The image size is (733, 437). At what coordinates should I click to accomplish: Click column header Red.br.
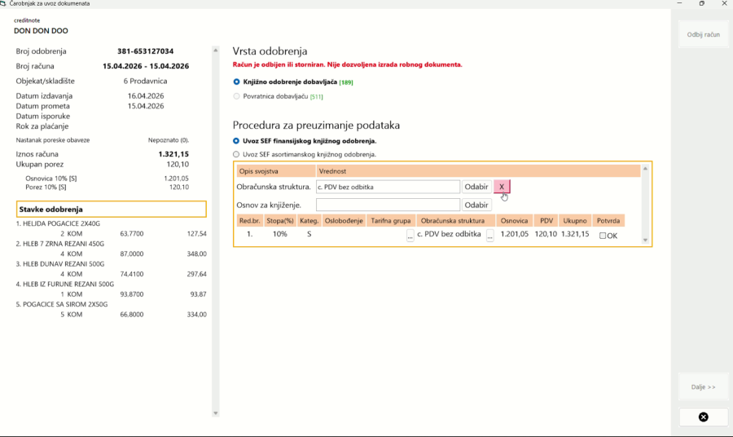pyautogui.click(x=250, y=221)
